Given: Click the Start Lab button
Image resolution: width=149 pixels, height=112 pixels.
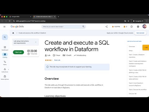Looking at the screenshot, I should click(18, 52).
